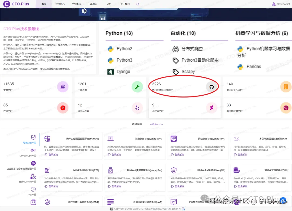292x211 pixels.
Task: Open the 关于我们 menu
Action: (125, 4)
